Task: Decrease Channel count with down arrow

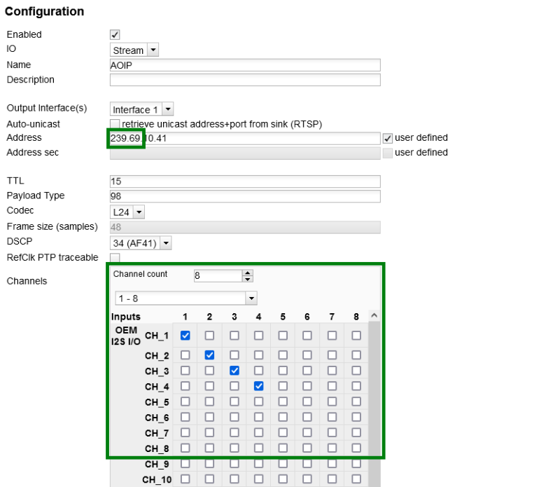Action: [x=248, y=279]
